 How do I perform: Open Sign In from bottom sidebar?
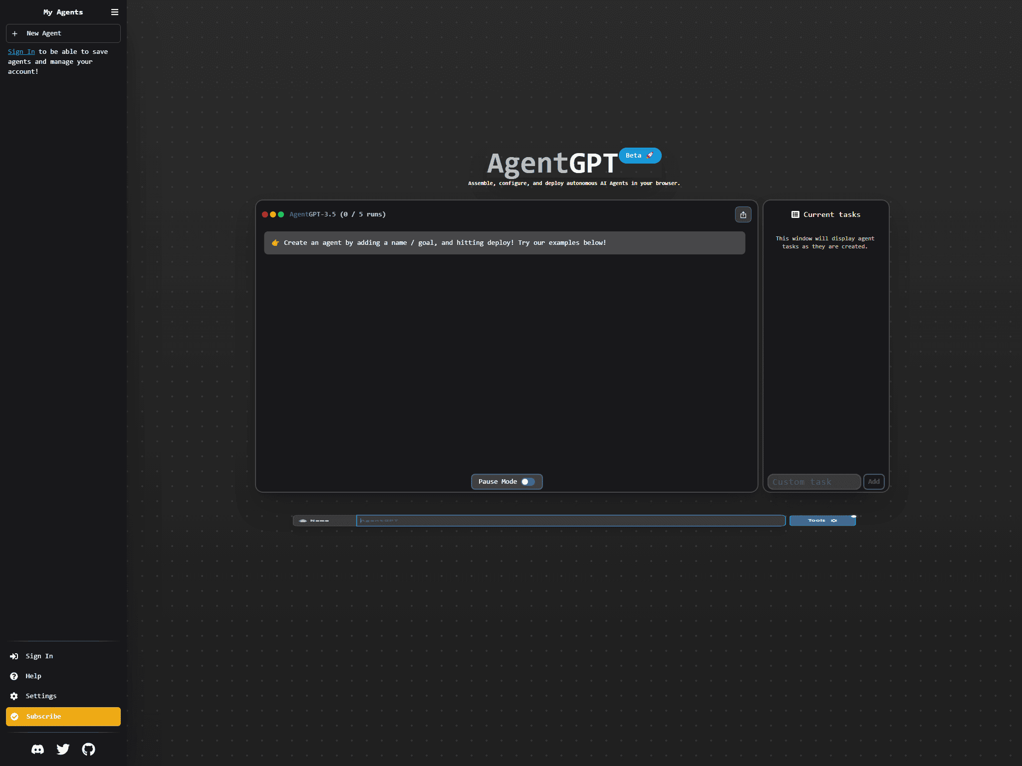point(63,656)
